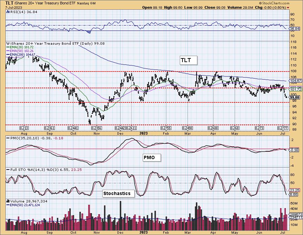Click the 0.2777 yield marker
Image resolution: width=303 pixels, height=235 pixels.
(x=283, y=128)
